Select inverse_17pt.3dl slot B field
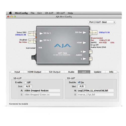The height and width of the screenshot is (126, 126). [96, 94]
